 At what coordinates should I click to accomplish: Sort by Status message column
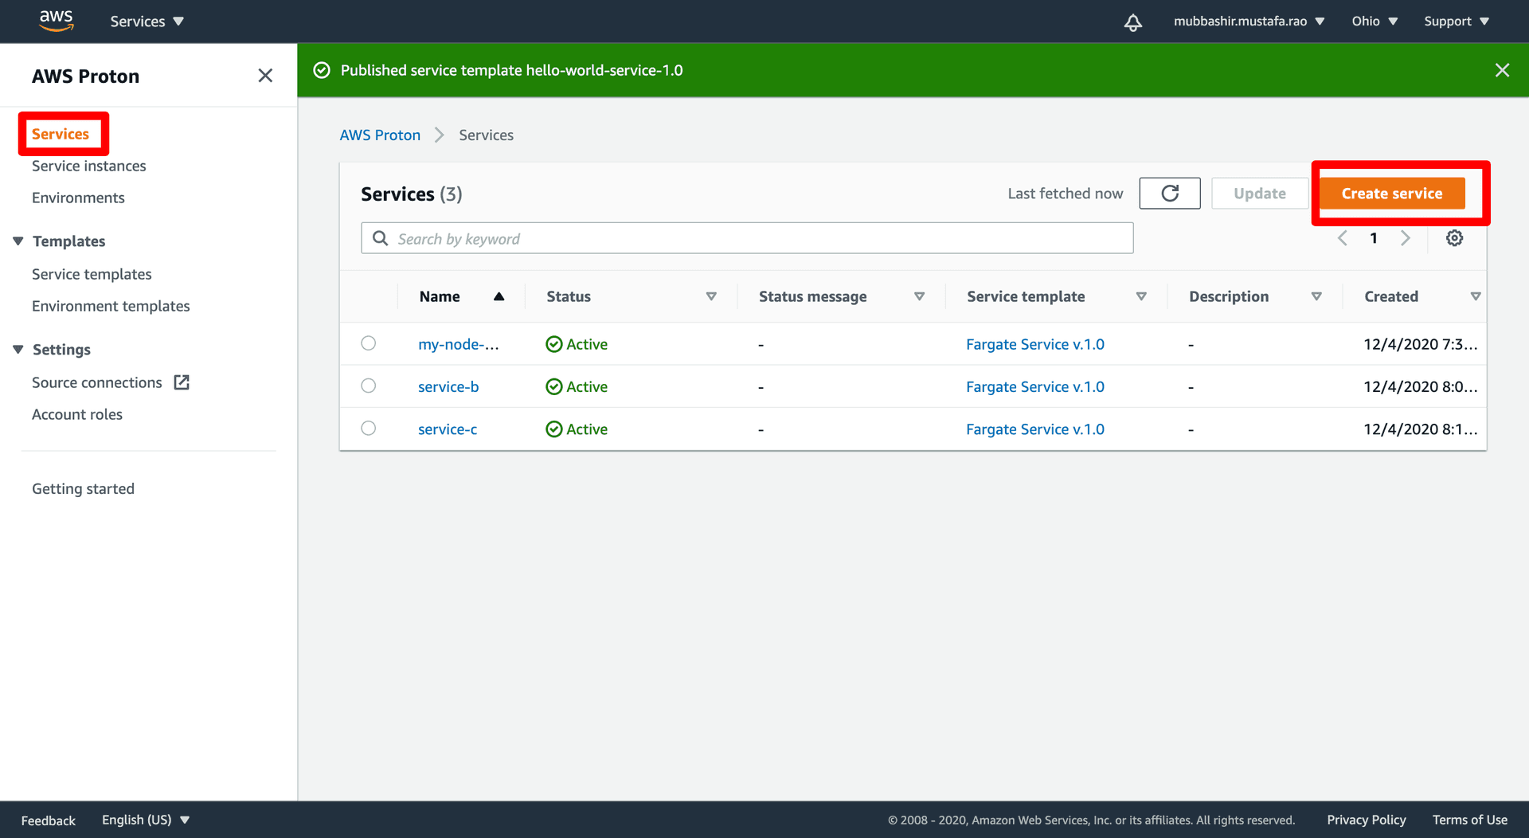919,296
